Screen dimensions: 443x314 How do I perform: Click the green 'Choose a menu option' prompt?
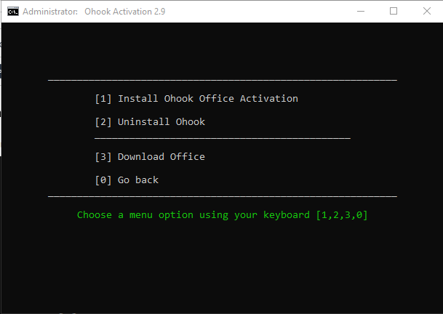pyautogui.click(x=193, y=215)
